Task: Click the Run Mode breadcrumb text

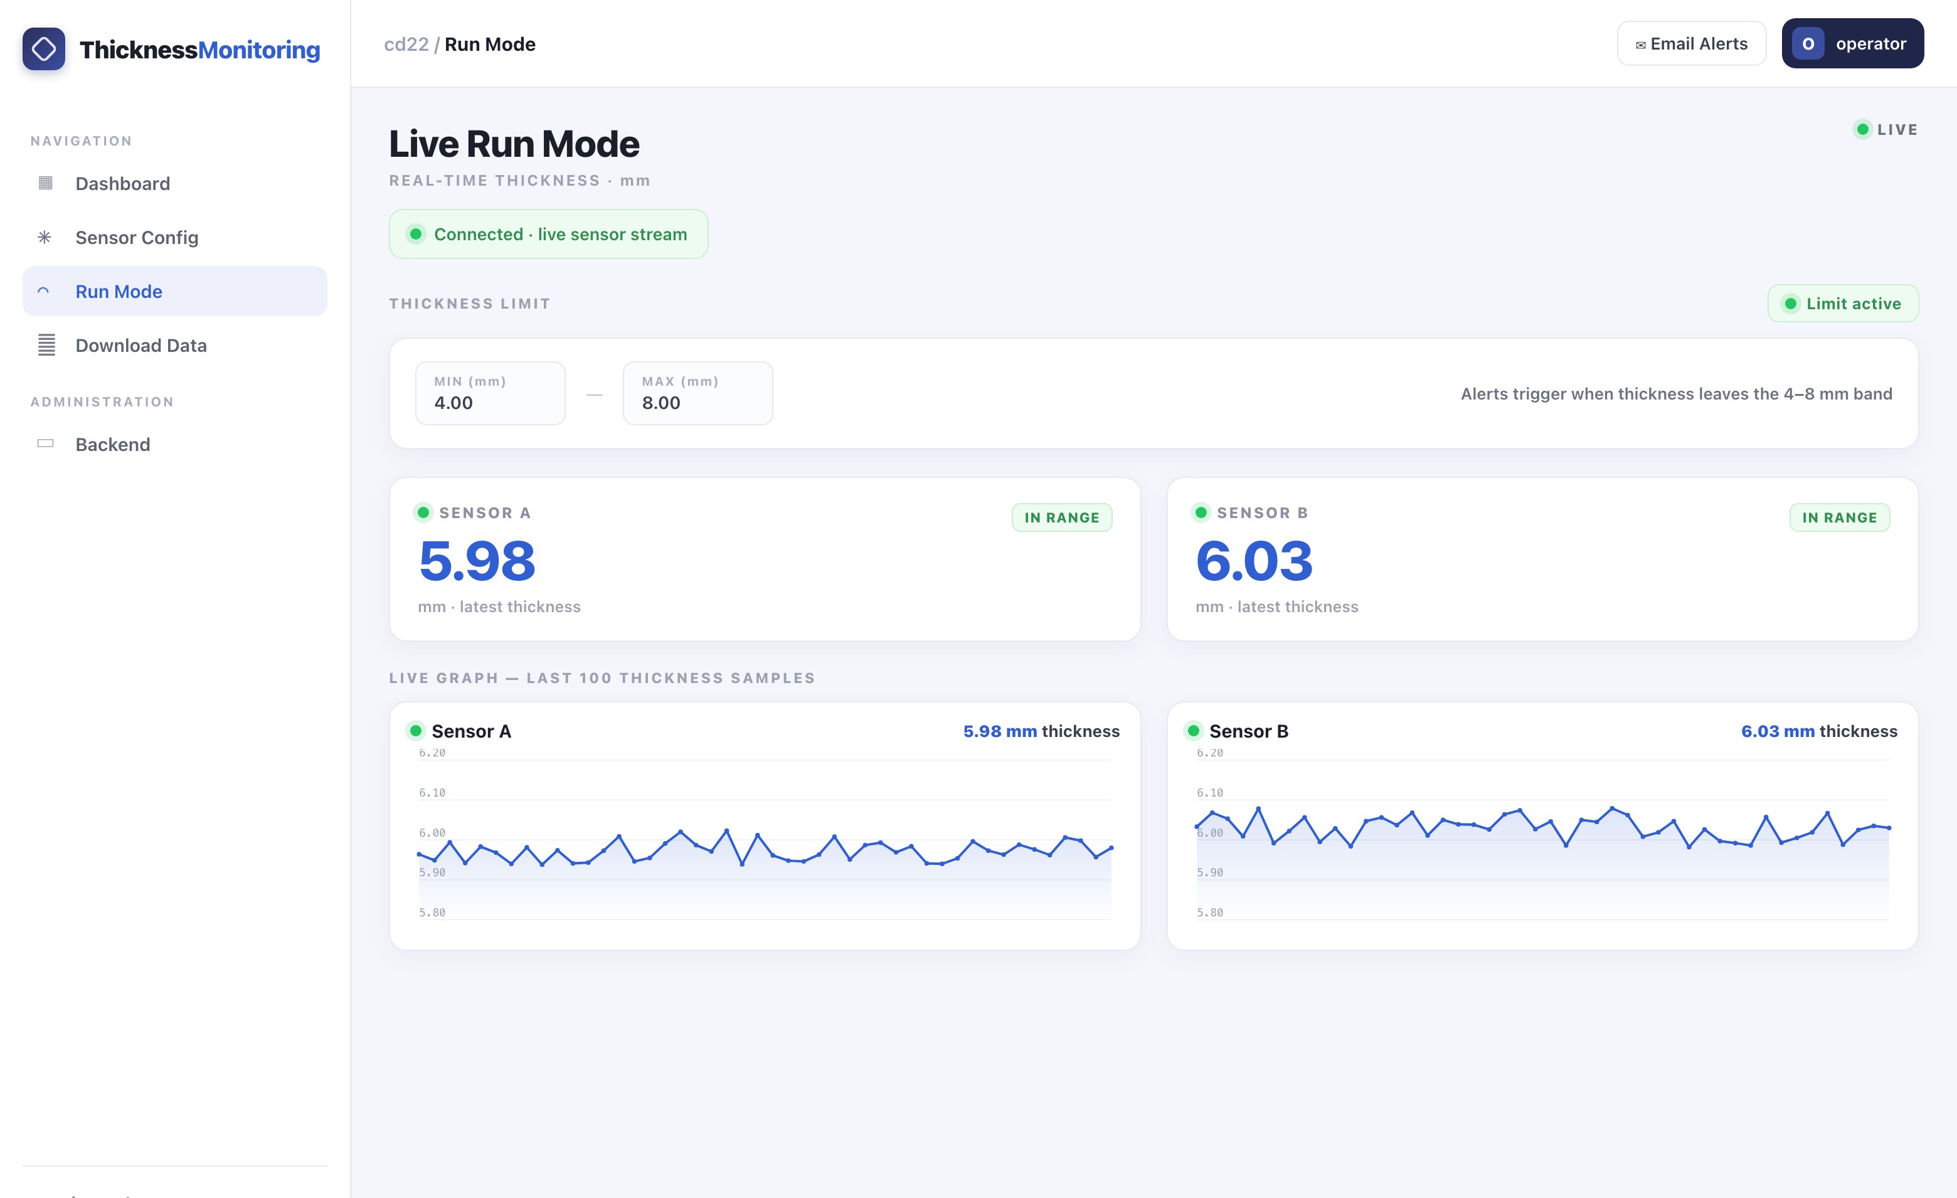Action: click(x=490, y=45)
